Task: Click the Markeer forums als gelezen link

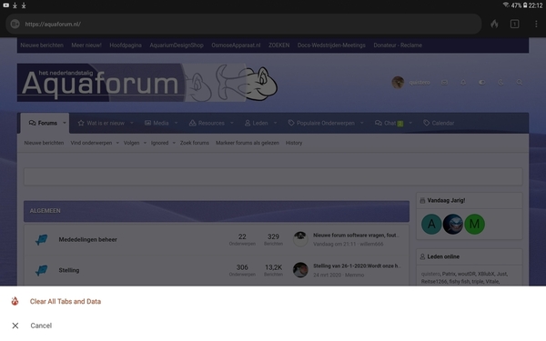Action: tap(248, 143)
